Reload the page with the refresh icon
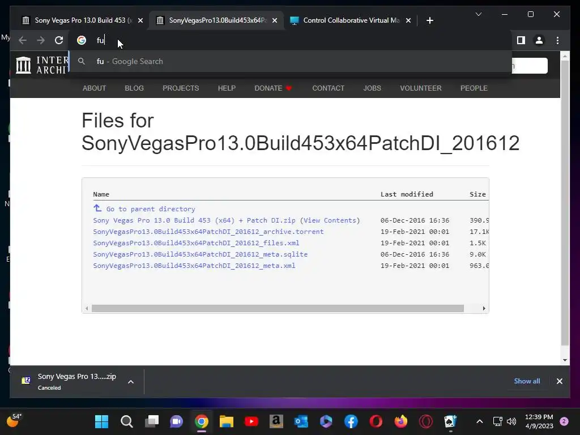This screenshot has width=580, height=435. [x=59, y=40]
